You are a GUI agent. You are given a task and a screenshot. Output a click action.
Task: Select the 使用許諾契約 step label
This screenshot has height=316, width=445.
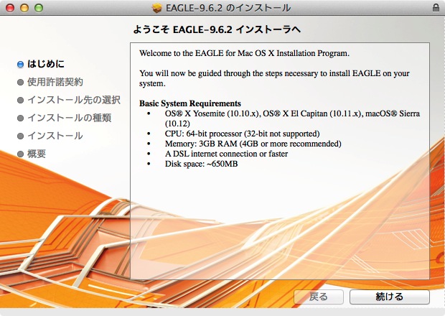[55, 82]
